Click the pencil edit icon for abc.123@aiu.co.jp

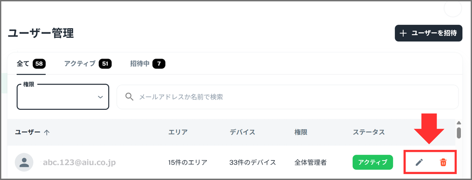(x=419, y=162)
